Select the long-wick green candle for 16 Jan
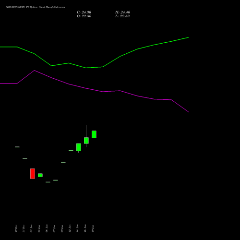 tap(86, 140)
